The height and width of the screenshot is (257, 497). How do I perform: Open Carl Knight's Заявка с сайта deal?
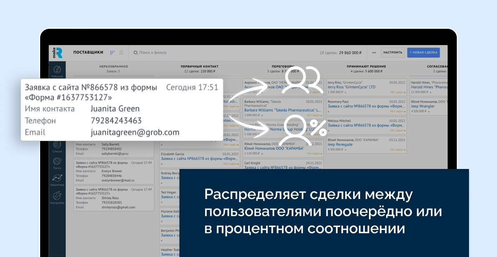[x=282, y=167]
